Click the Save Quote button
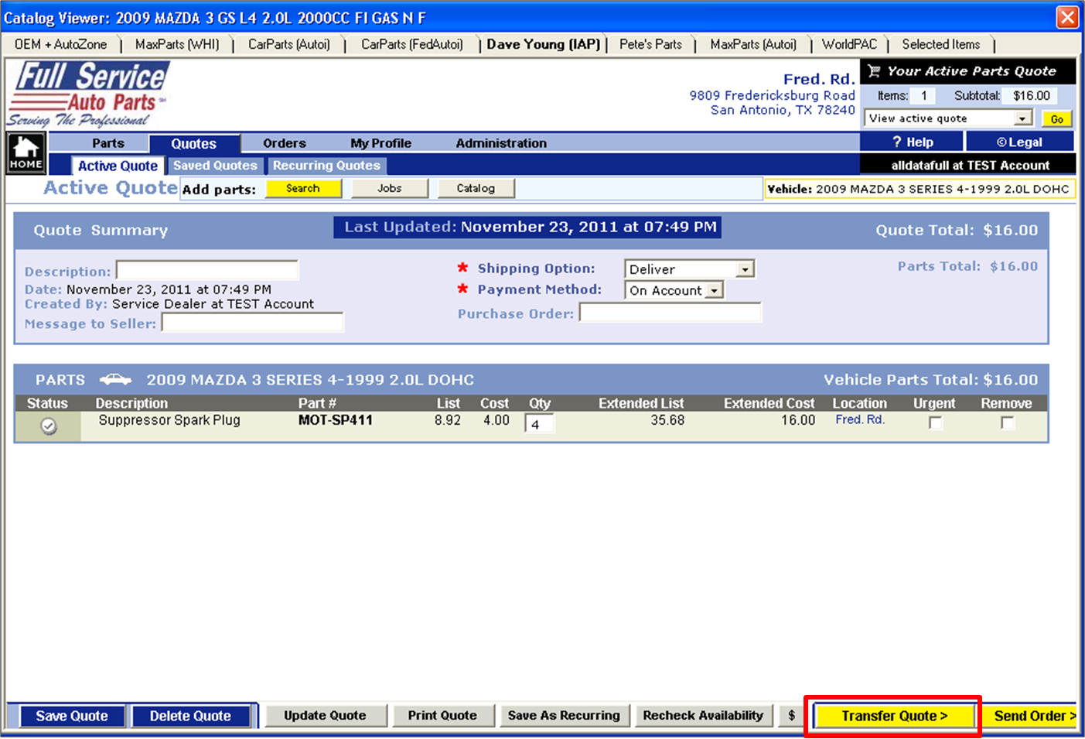Viewport: 1085px width, 739px height. click(72, 717)
